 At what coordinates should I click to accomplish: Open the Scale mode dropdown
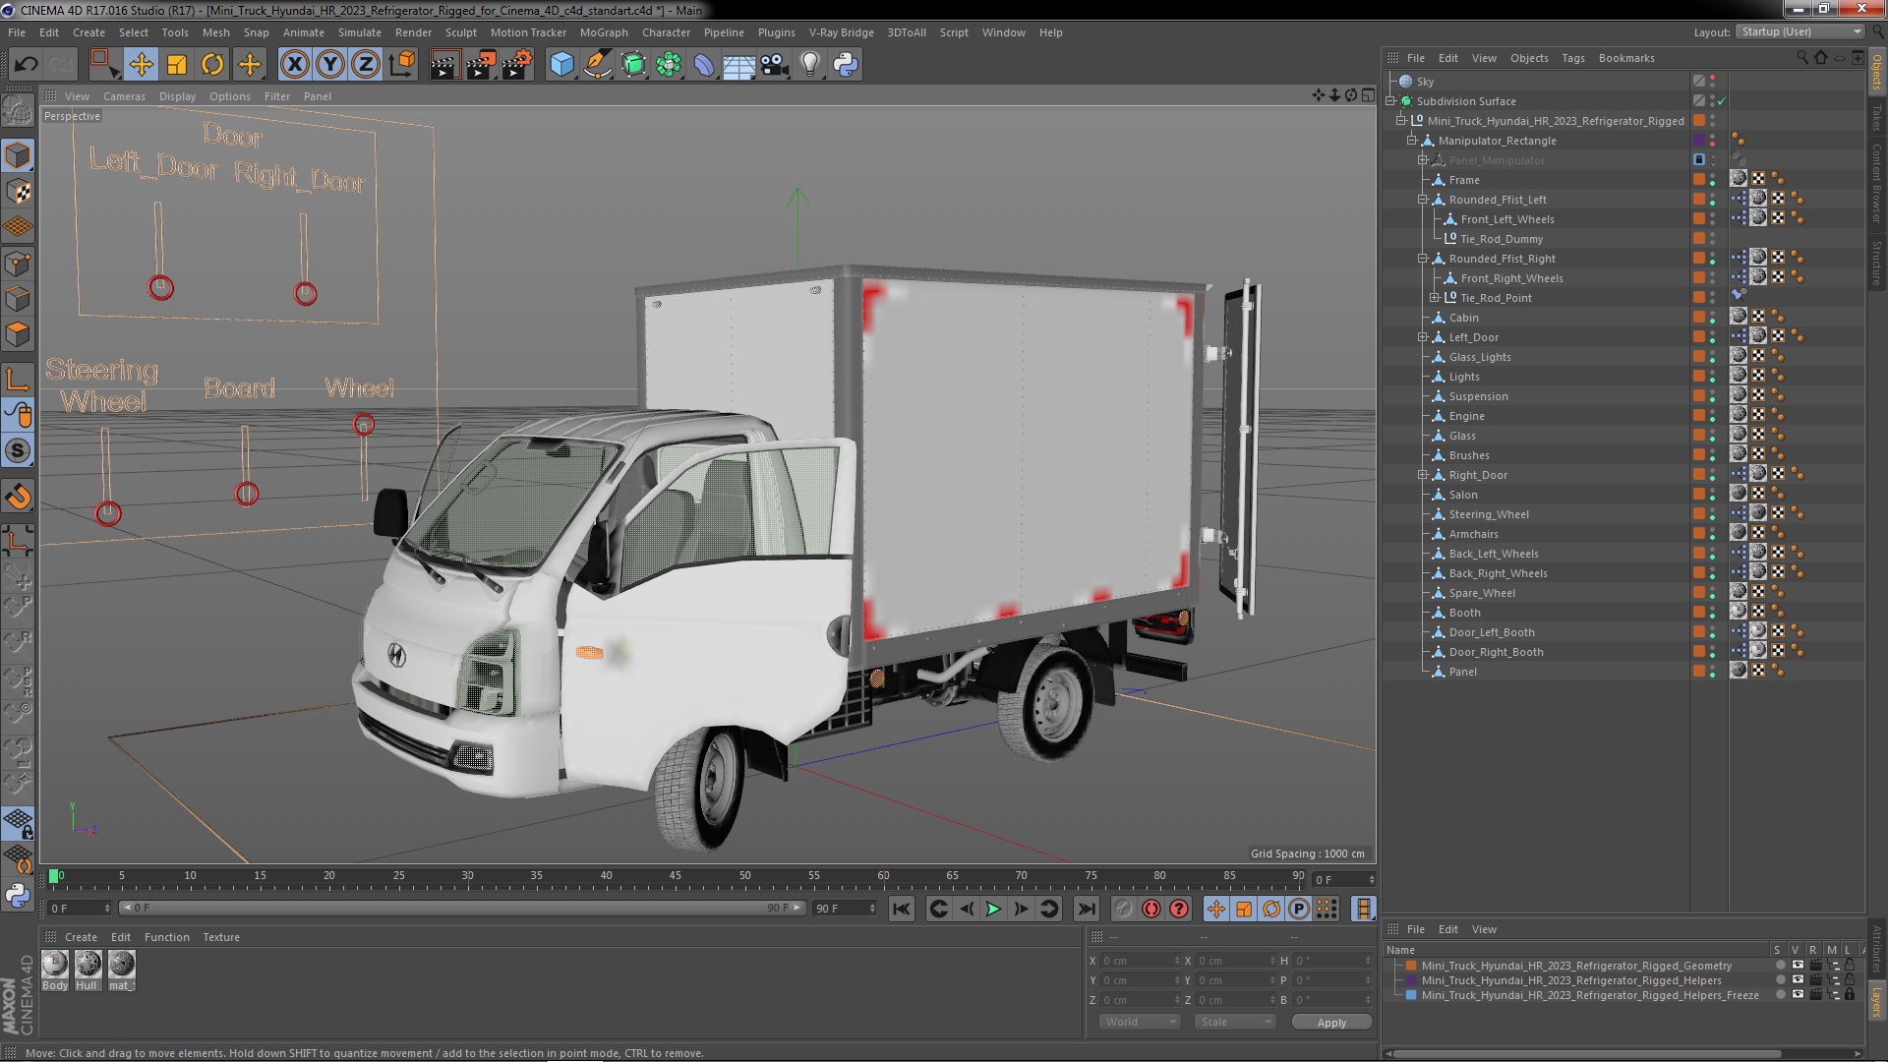[x=1235, y=1022]
